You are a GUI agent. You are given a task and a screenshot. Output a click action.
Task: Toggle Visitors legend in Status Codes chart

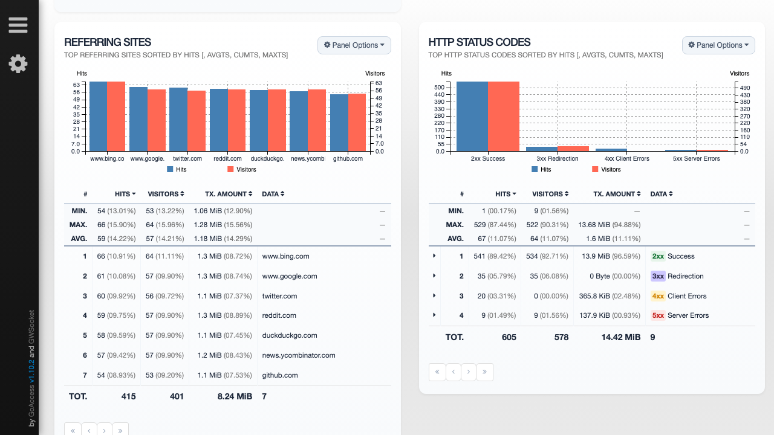coord(607,170)
